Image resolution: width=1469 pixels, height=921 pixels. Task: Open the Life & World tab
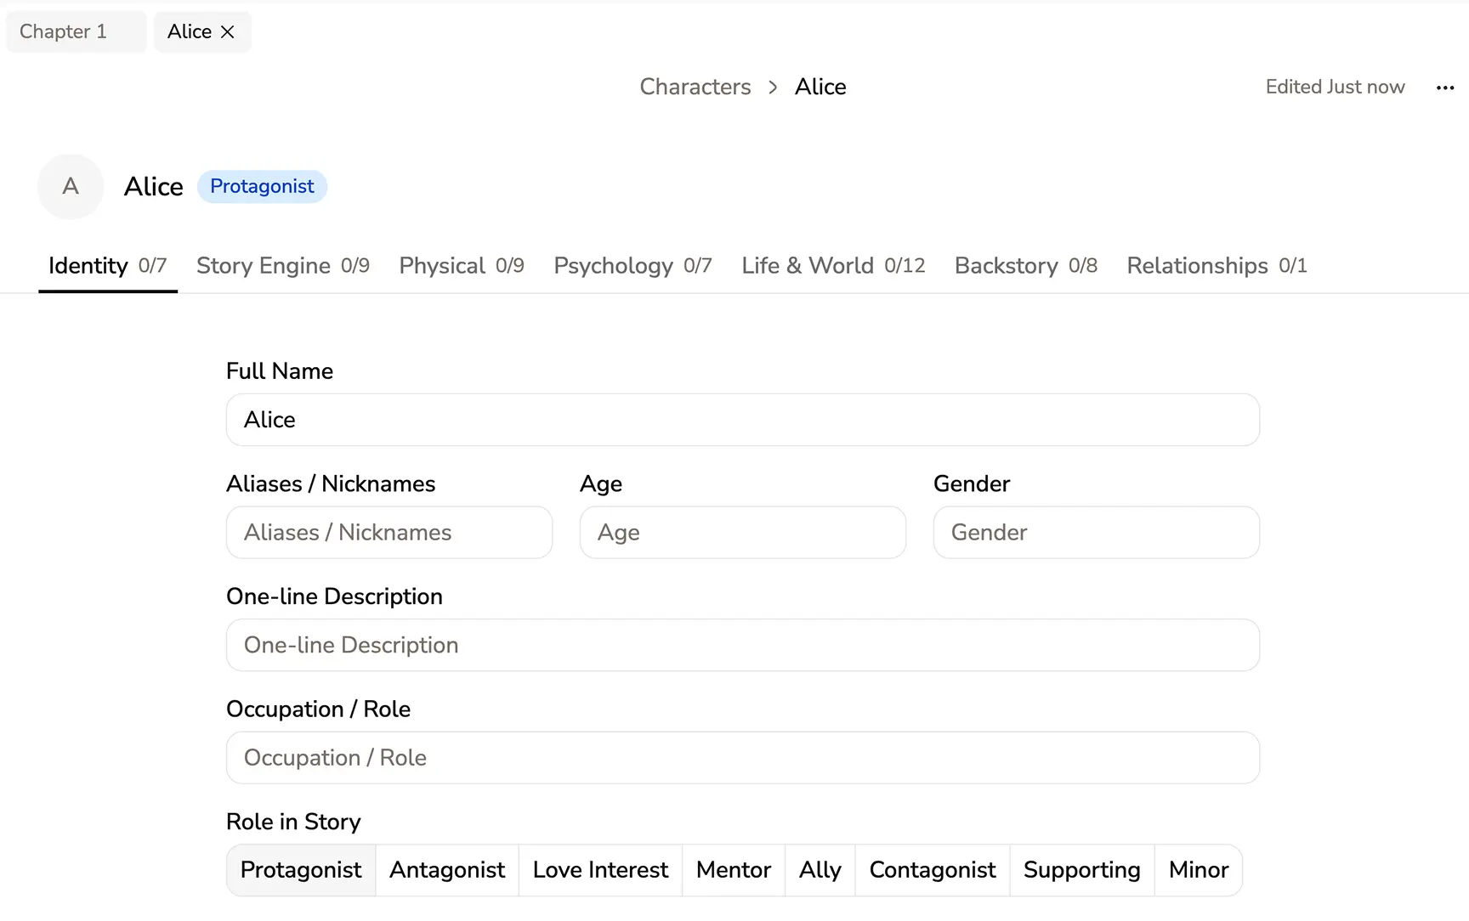[x=832, y=266]
